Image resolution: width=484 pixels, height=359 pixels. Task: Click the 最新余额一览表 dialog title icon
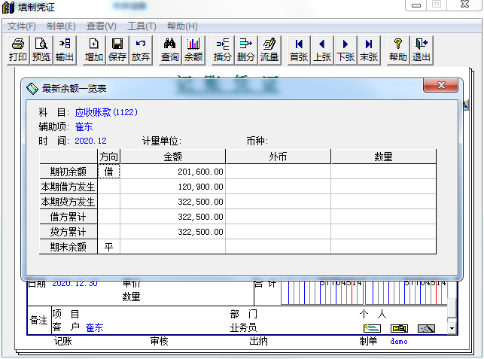point(32,89)
